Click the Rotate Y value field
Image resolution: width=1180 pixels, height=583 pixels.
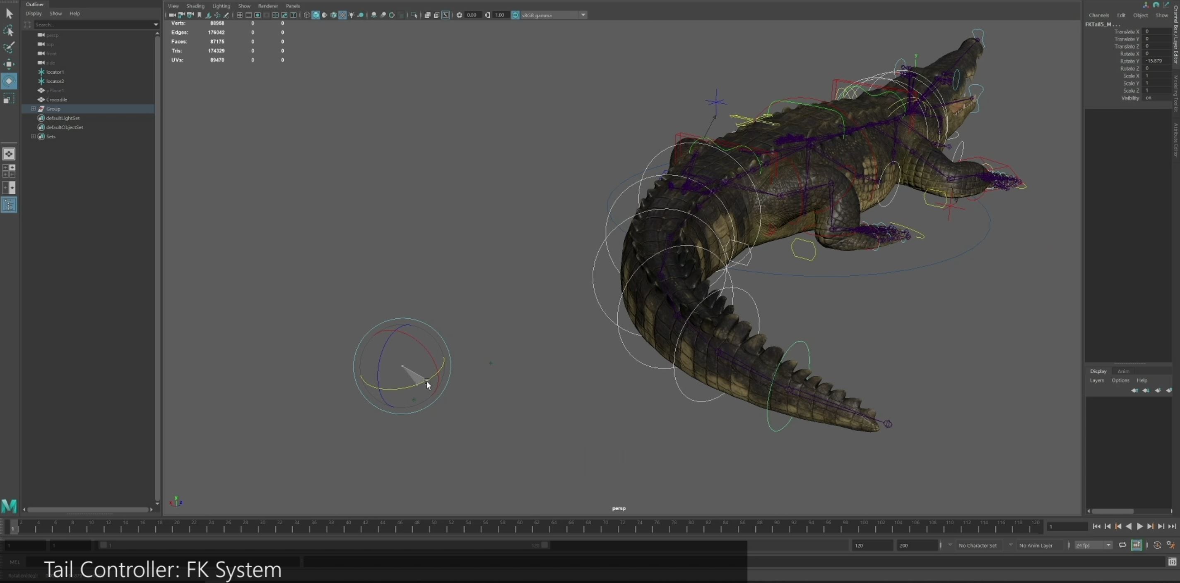pos(1158,61)
